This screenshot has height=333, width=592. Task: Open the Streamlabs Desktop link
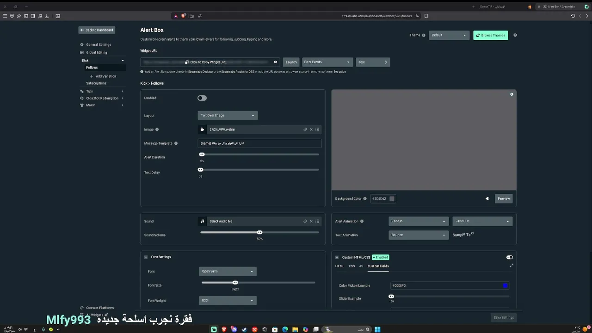200,72
